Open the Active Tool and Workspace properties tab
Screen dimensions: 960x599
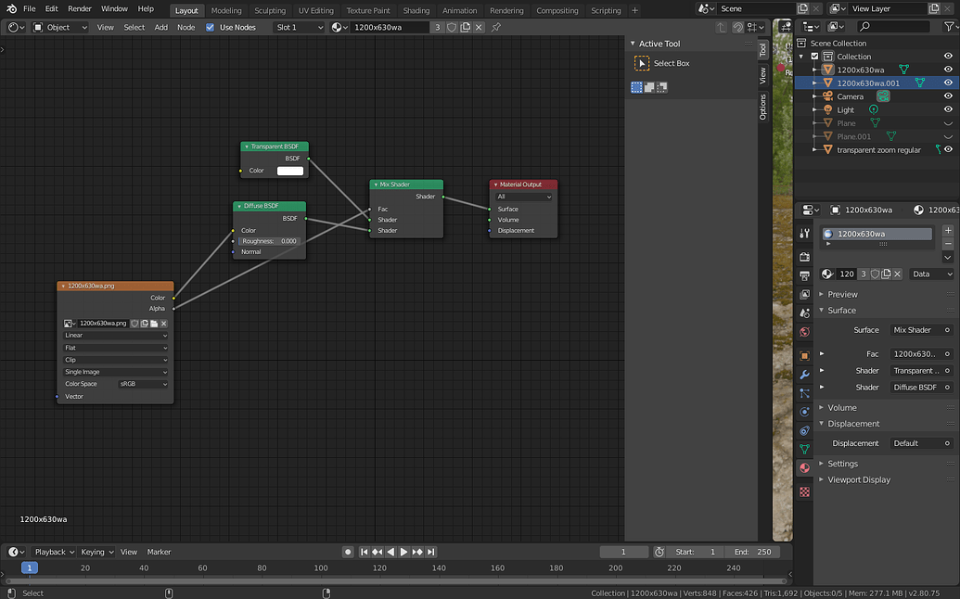pos(804,233)
